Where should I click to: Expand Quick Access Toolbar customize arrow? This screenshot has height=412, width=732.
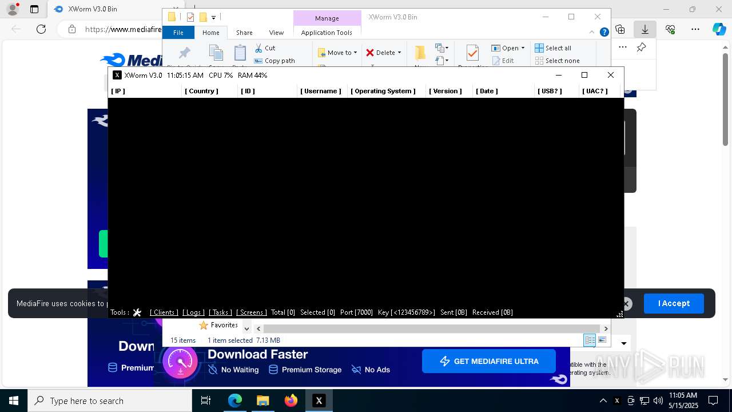pos(213,18)
